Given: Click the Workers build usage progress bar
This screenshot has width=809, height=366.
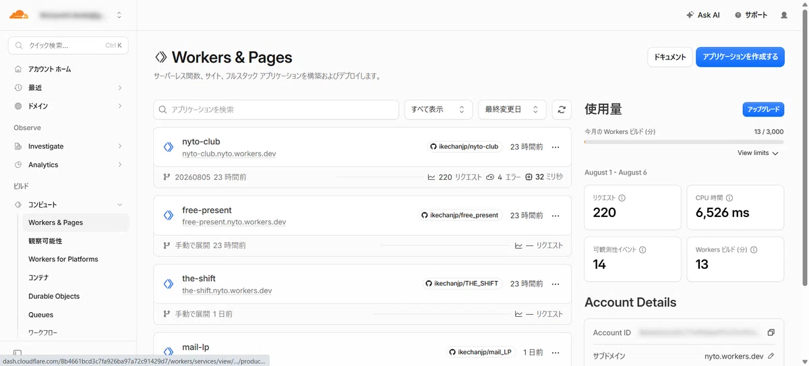Looking at the screenshot, I should (684, 142).
